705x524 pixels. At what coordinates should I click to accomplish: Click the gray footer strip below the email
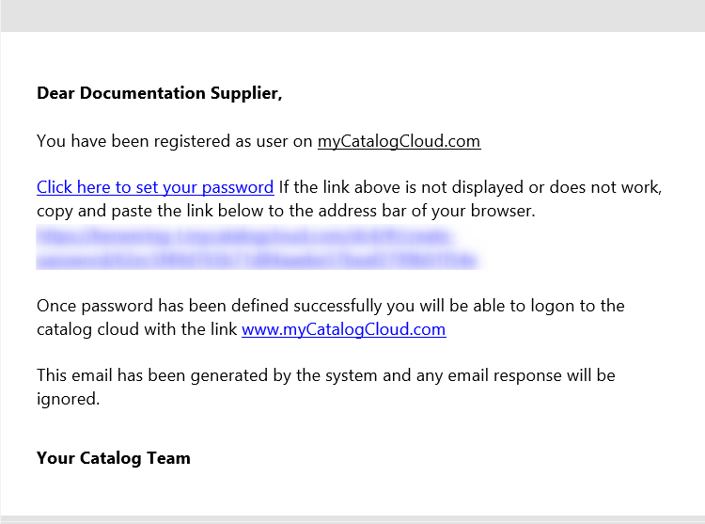352,519
